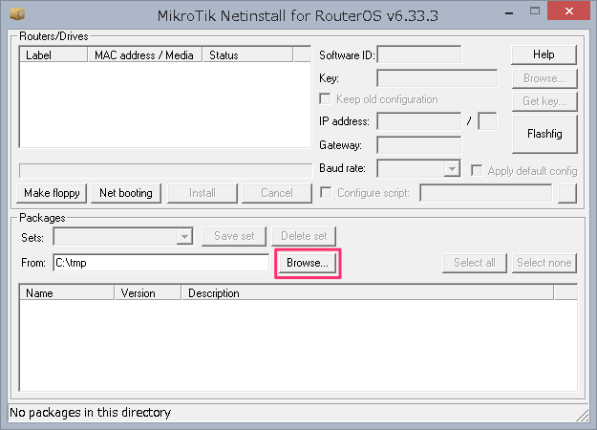
Task: Tick the Configure script checkbox
Action: click(326, 192)
